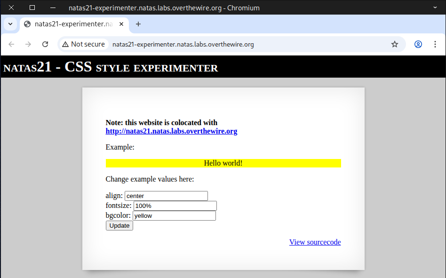Open the natas21.natas.labs.overthewire.org link
446x278 pixels.
(x=171, y=131)
